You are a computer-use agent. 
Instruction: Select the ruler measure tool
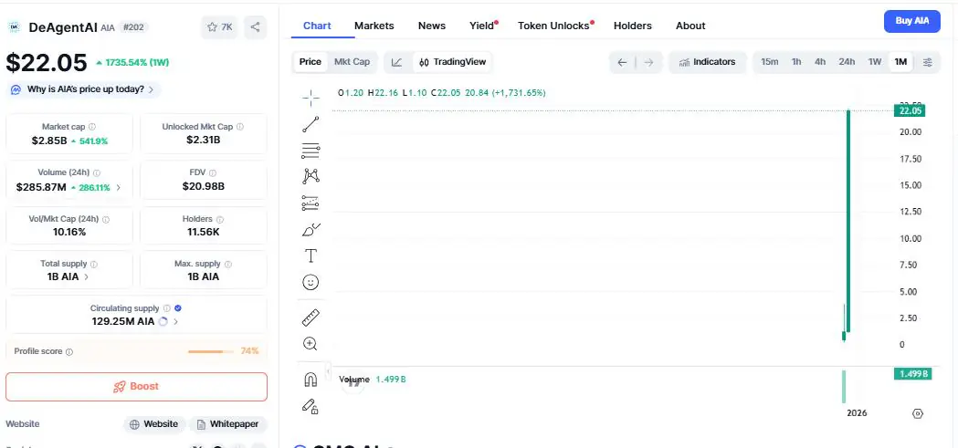tap(311, 318)
